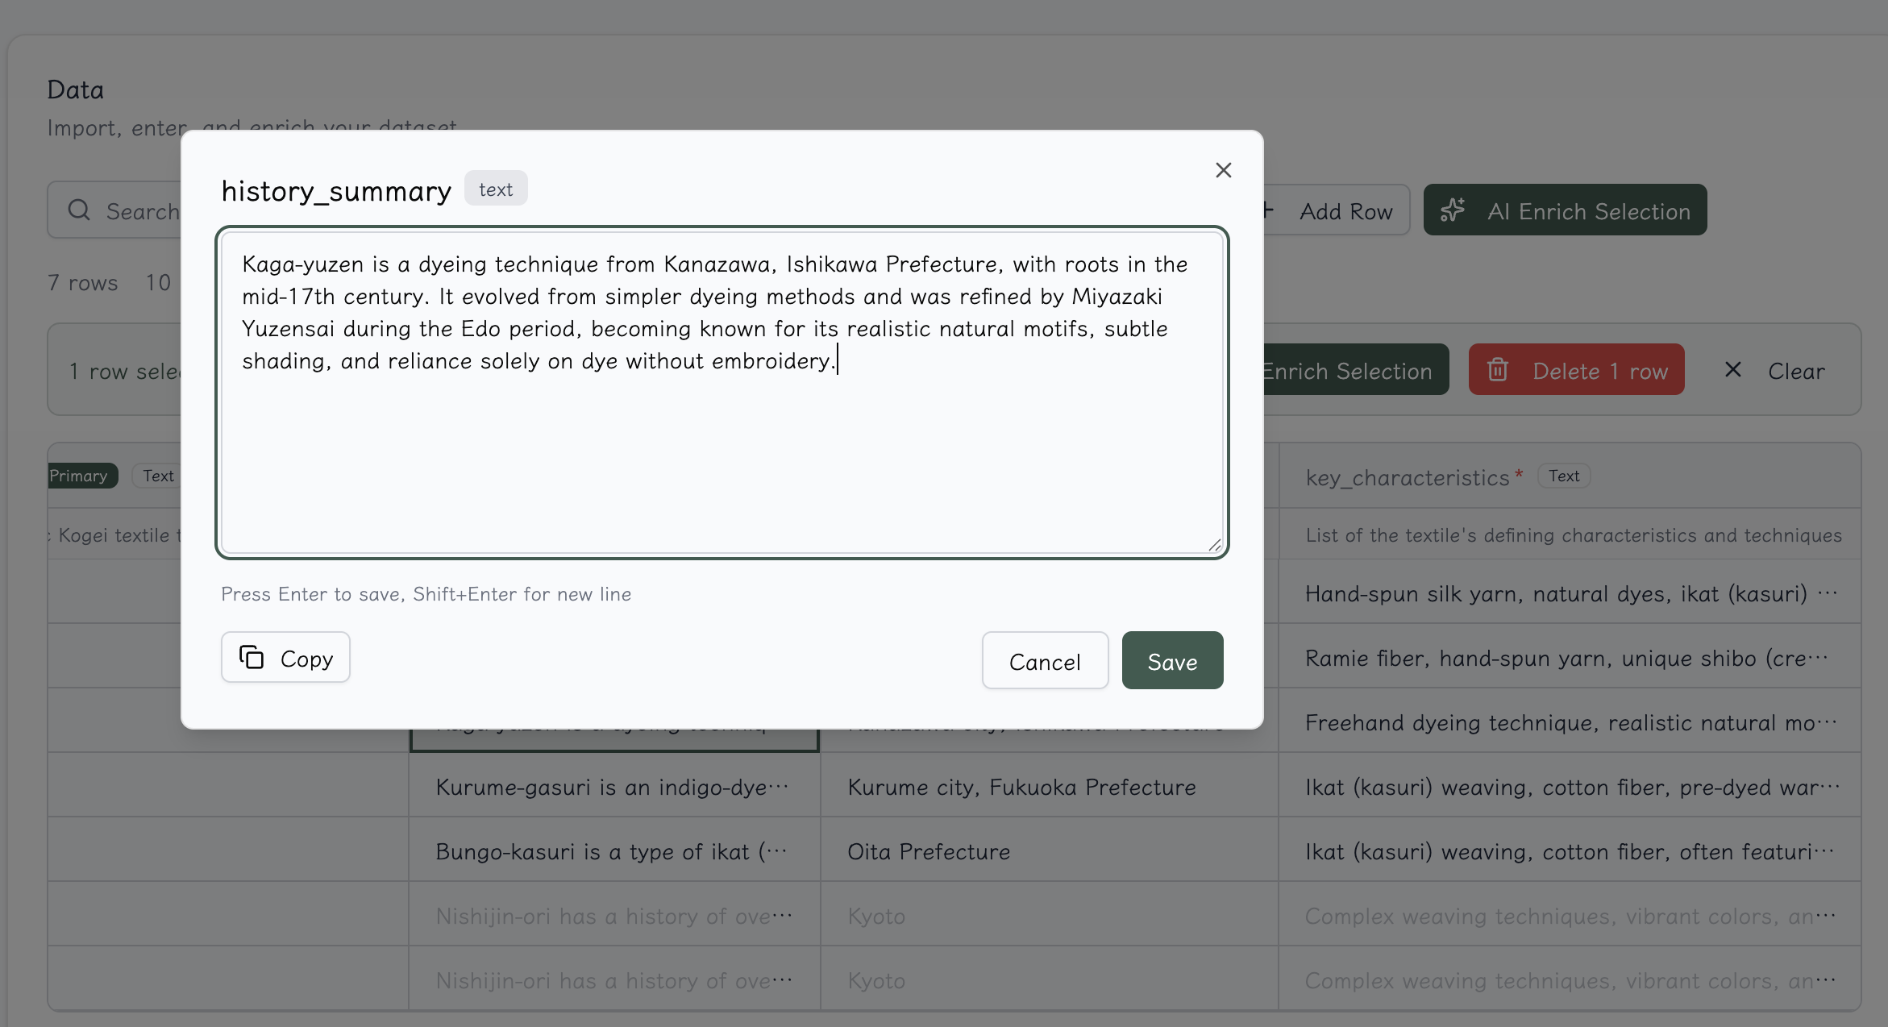Click the trash icon on Delete 1 row

[1498, 370]
